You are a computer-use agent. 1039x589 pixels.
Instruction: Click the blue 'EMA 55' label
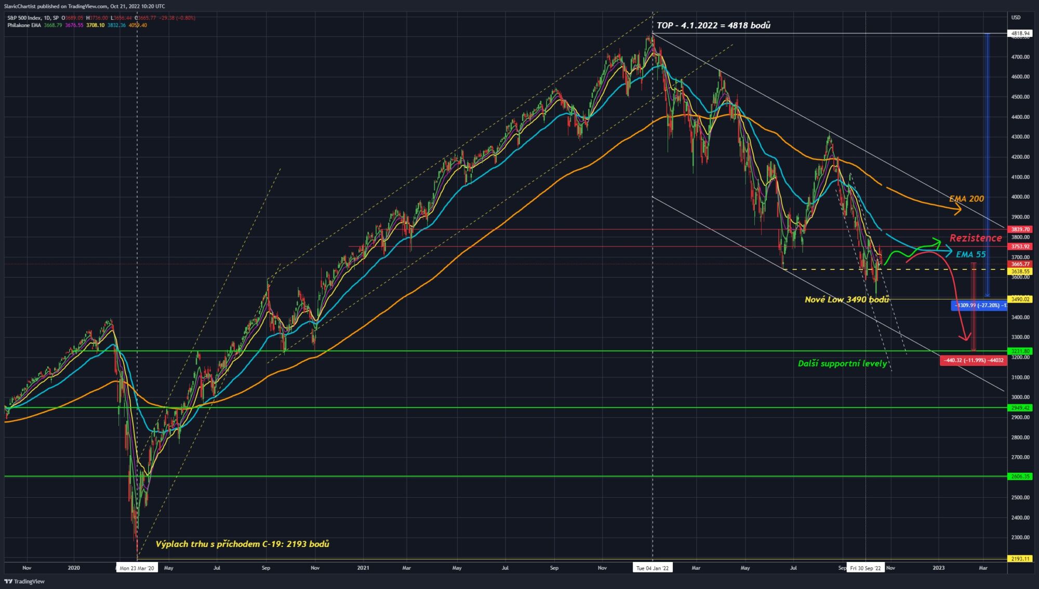(970, 254)
